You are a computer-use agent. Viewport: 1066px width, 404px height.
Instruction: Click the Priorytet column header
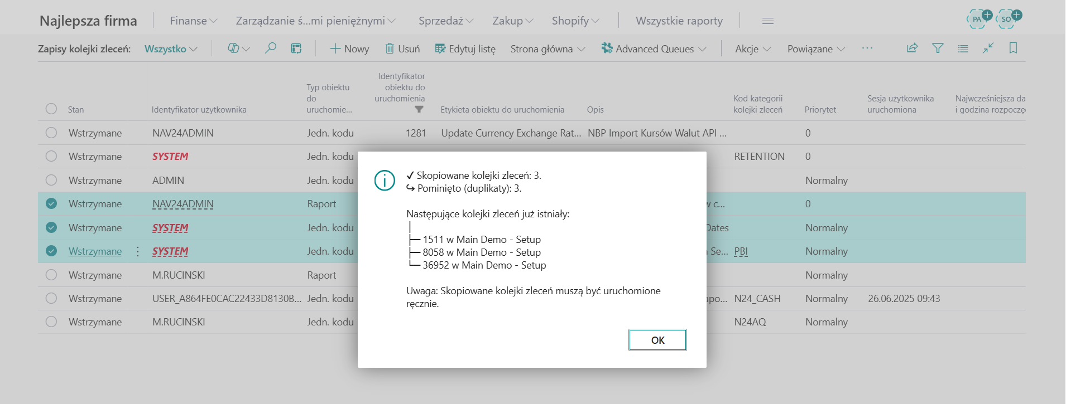coord(820,110)
